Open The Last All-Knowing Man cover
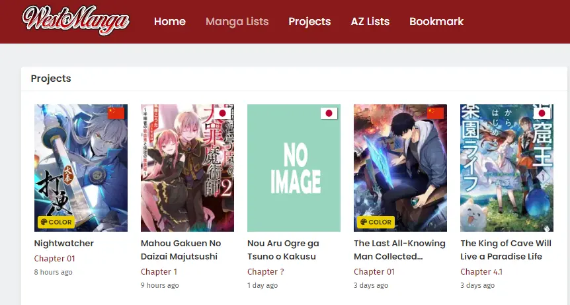The width and height of the screenshot is (570, 305). coord(400,168)
